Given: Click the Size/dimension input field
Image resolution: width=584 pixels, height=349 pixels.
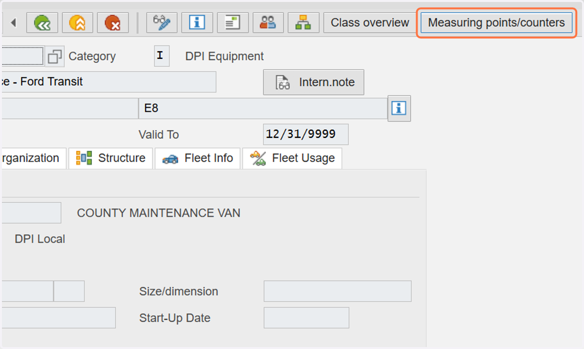Looking at the screenshot, I should [337, 291].
